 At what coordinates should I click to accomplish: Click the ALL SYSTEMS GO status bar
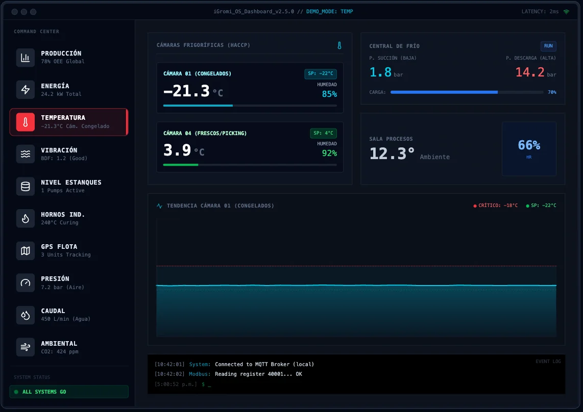tap(69, 392)
